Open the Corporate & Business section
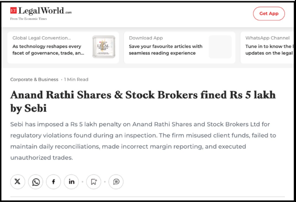This screenshot has width=296, height=202. [x=34, y=79]
